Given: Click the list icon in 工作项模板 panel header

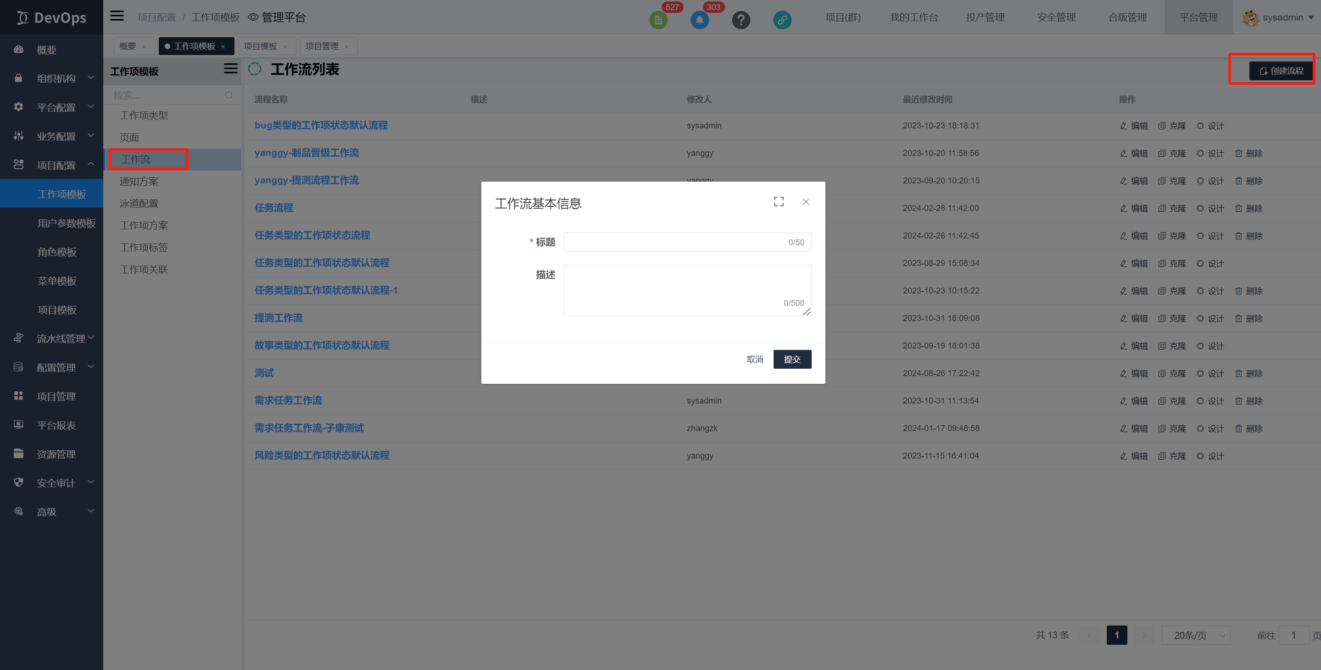Looking at the screenshot, I should coord(230,69).
